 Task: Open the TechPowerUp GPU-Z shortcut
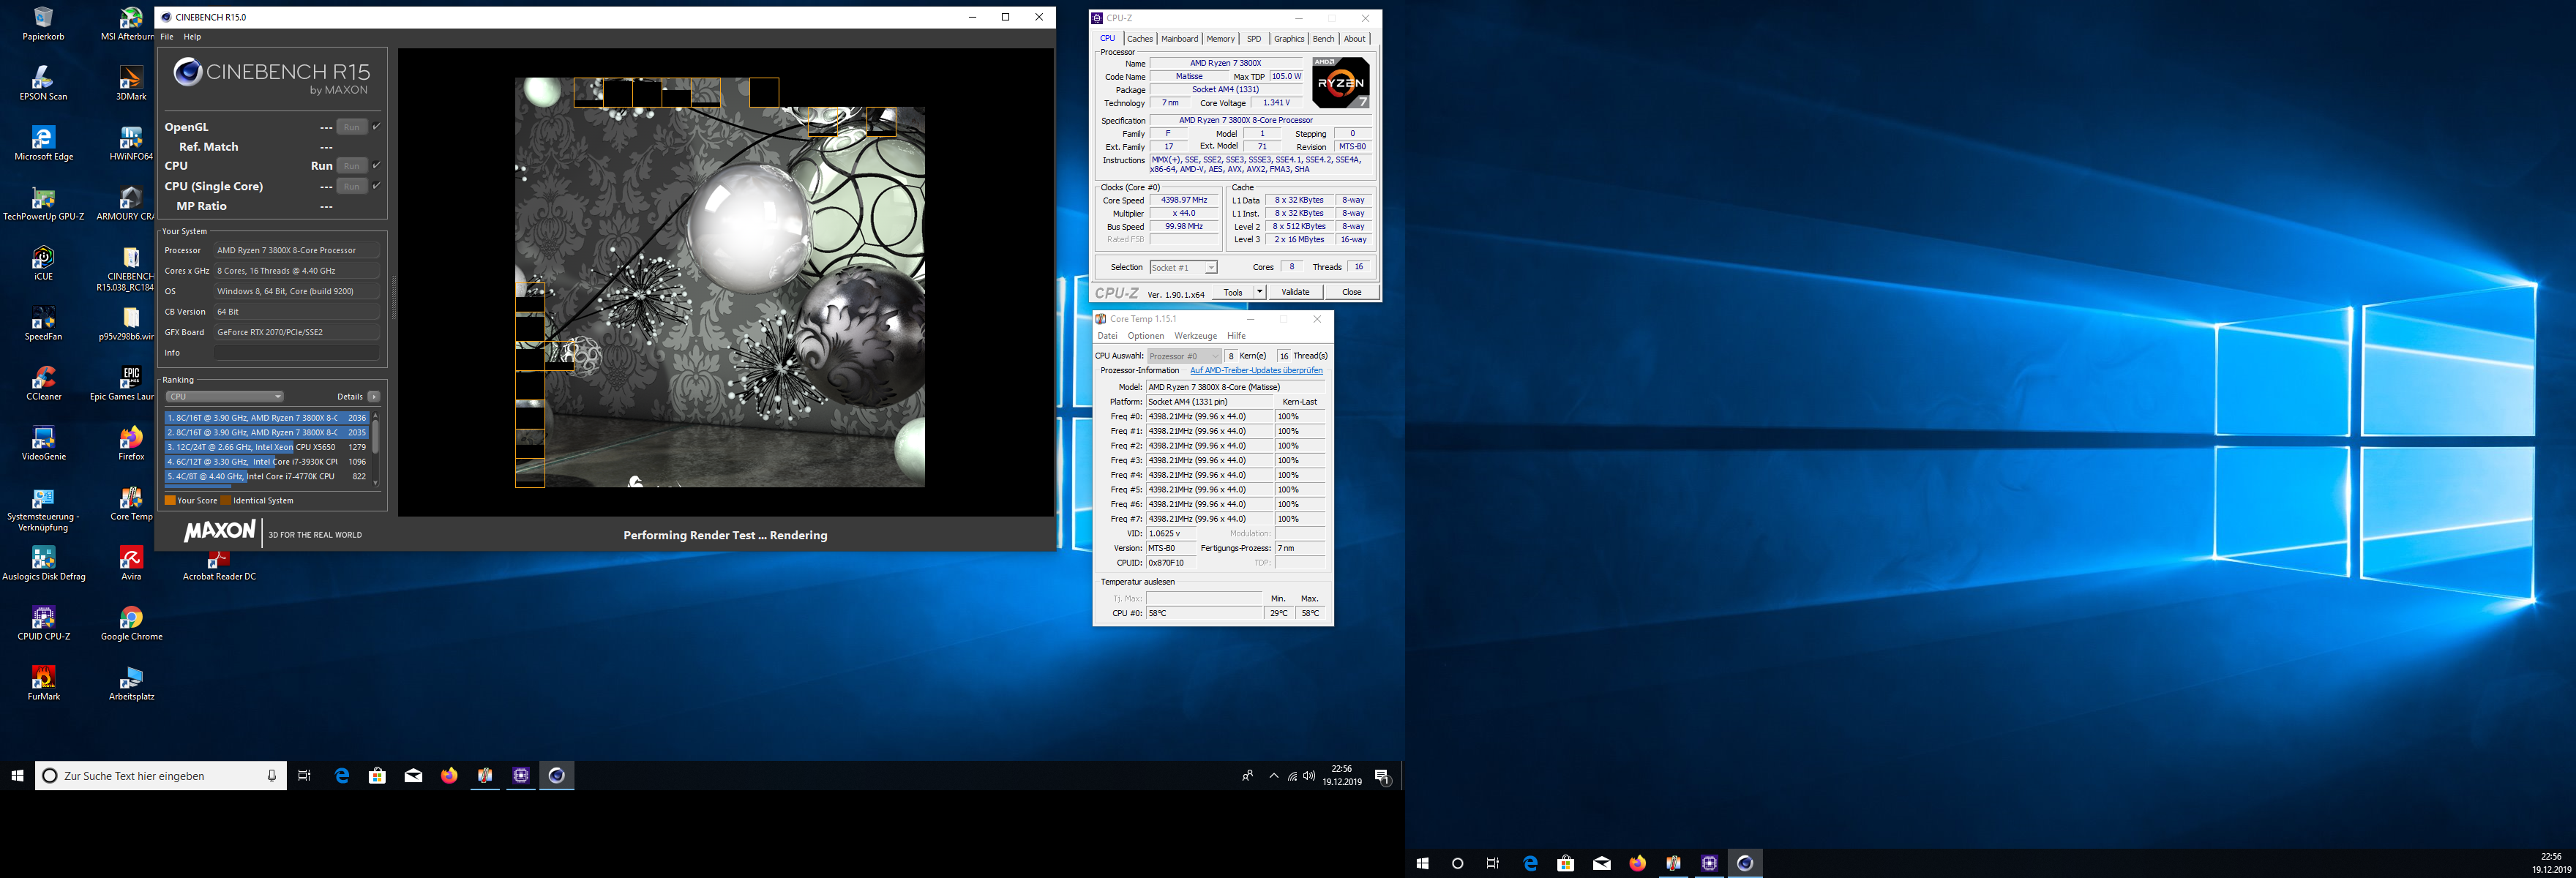[43, 200]
